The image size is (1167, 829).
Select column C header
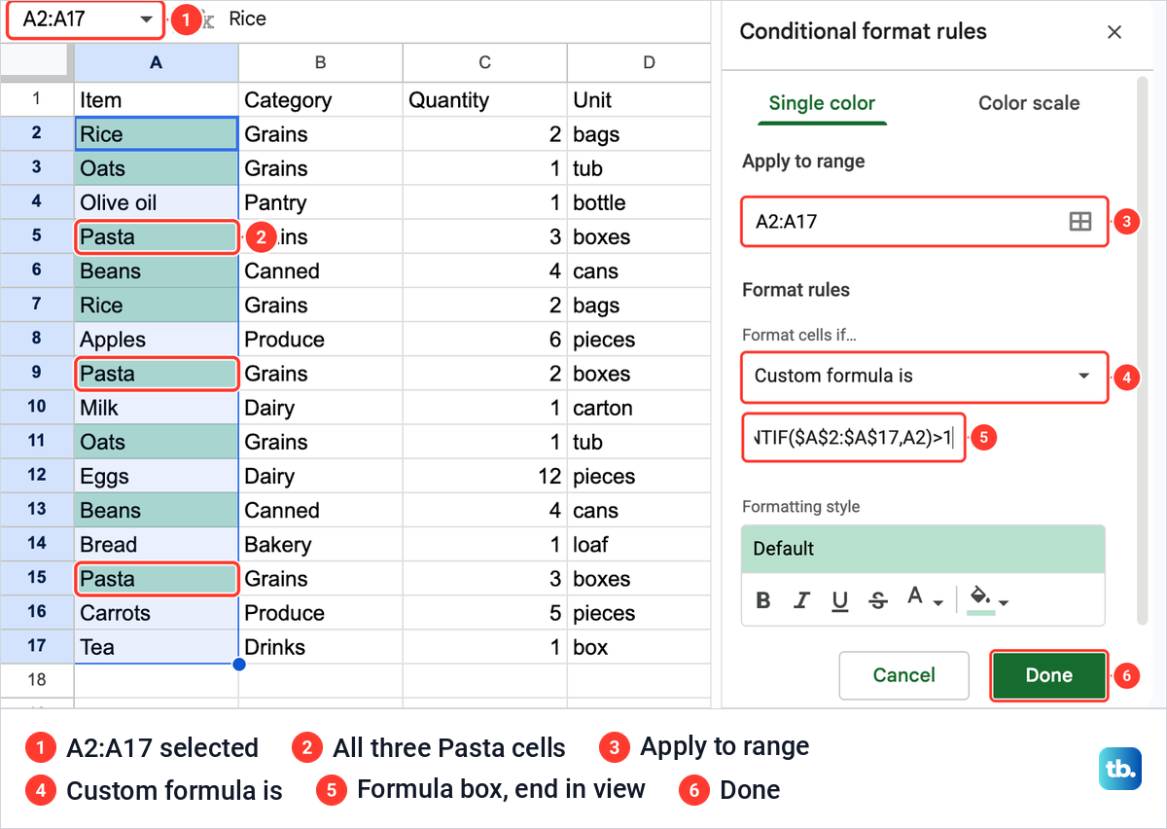tap(484, 62)
